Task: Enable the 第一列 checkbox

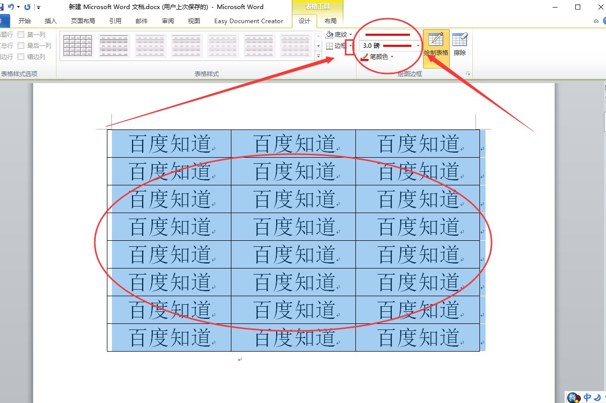Action: 21,34
